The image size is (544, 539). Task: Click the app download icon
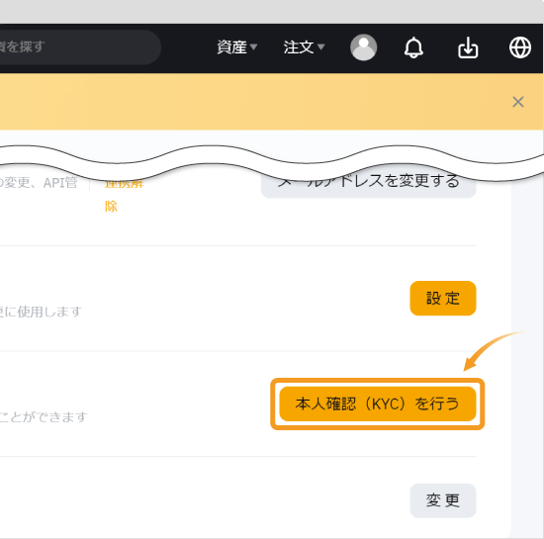468,47
